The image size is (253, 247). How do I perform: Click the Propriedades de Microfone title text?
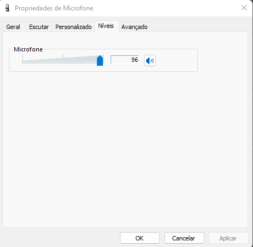click(54, 8)
